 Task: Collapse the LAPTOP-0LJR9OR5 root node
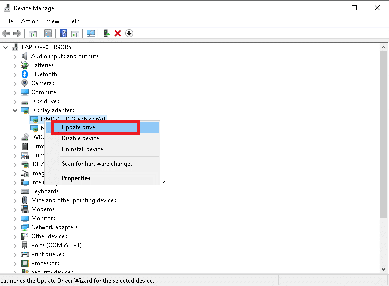click(x=6, y=47)
